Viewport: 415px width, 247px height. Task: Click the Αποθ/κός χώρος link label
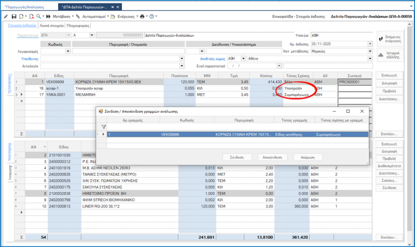(213, 59)
